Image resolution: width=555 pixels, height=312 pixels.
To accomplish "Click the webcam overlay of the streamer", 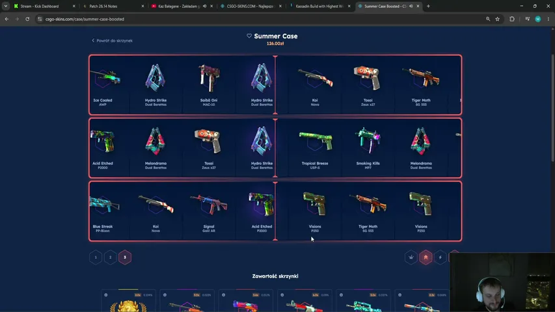I will coord(502,282).
